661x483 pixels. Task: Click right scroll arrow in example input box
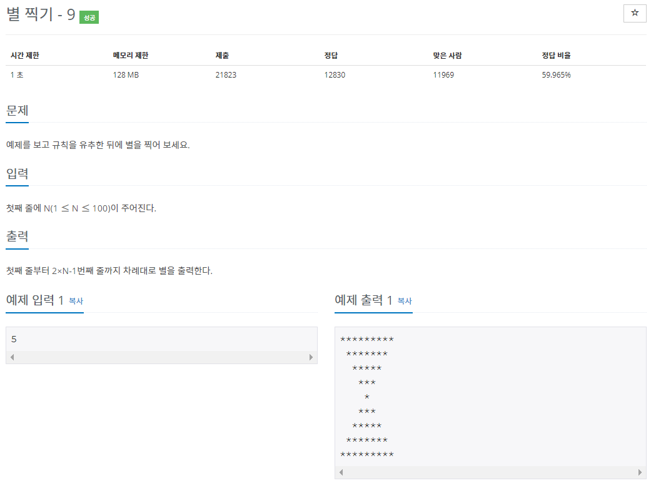coord(311,357)
